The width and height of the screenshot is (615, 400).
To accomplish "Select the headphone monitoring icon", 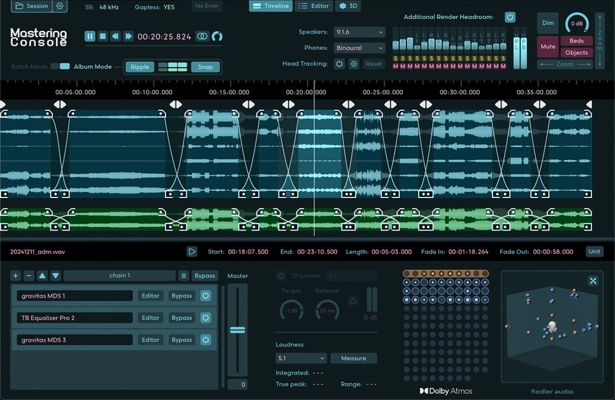I will 216,36.
